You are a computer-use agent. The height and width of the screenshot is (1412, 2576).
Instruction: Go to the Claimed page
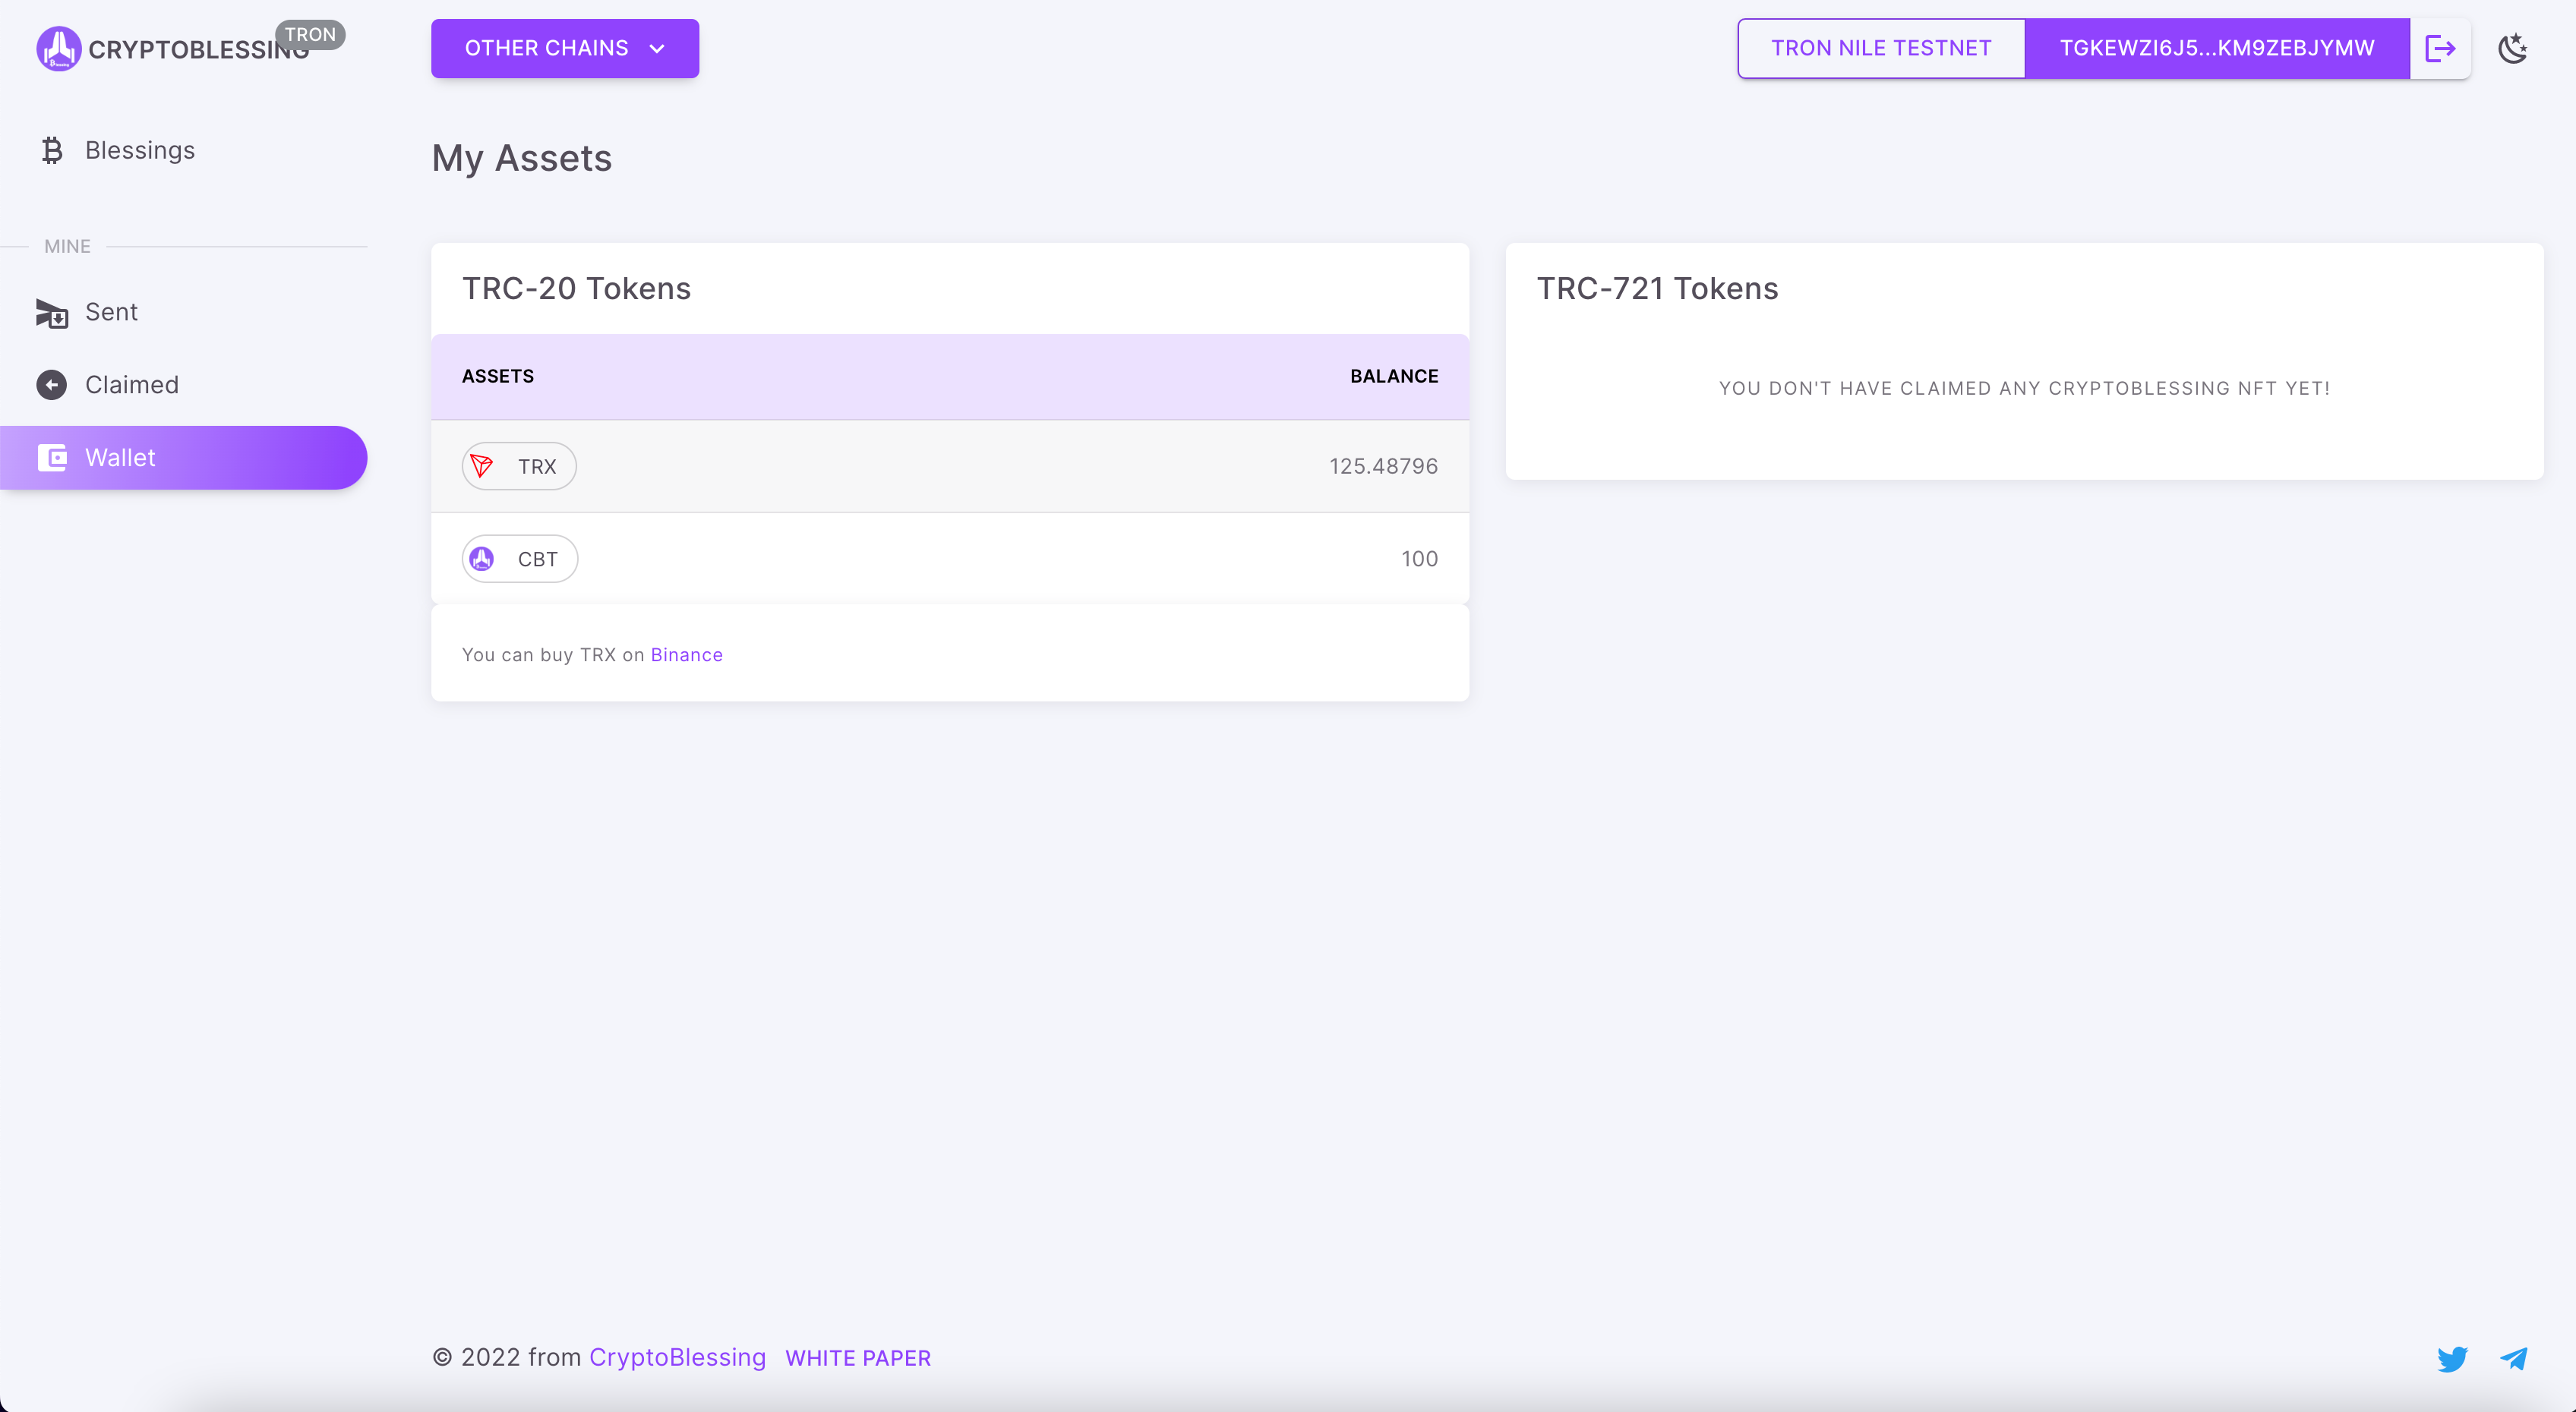pos(131,385)
